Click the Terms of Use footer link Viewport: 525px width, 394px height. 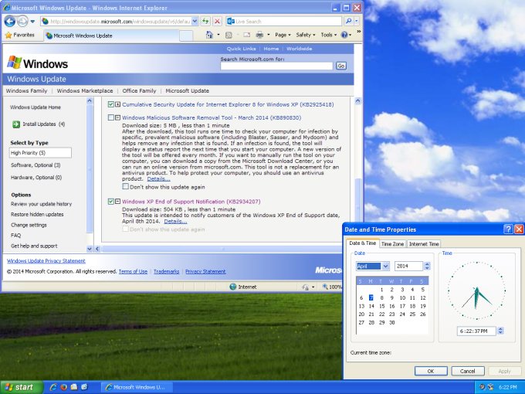(133, 272)
